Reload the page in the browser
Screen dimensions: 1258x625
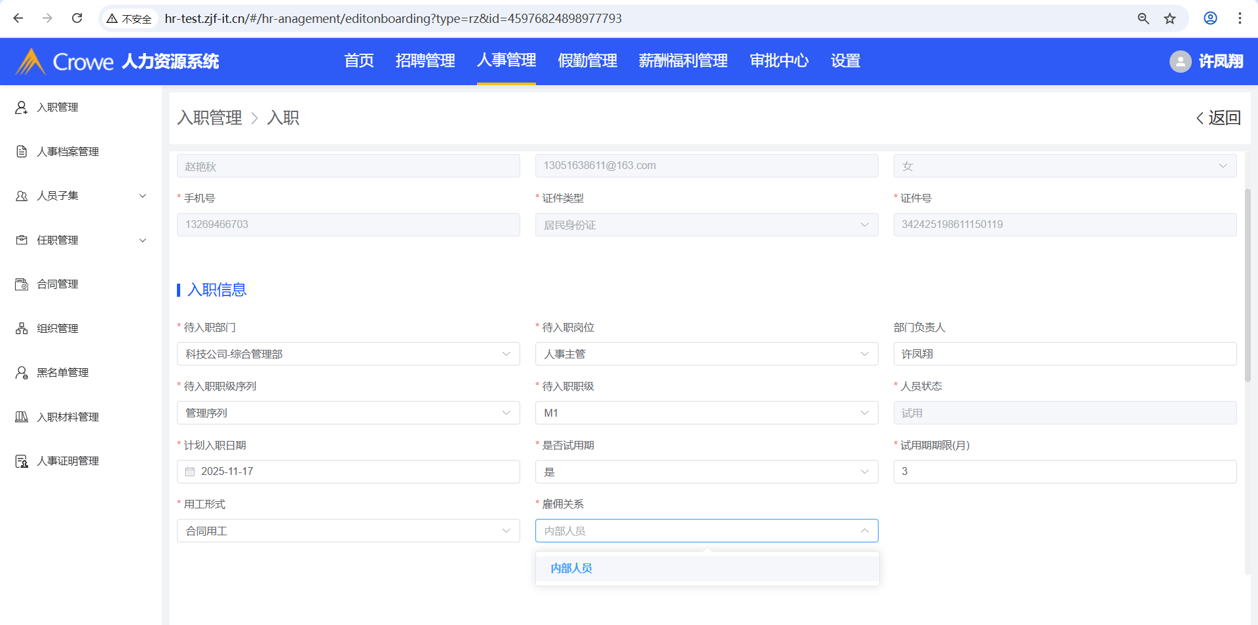tap(77, 18)
